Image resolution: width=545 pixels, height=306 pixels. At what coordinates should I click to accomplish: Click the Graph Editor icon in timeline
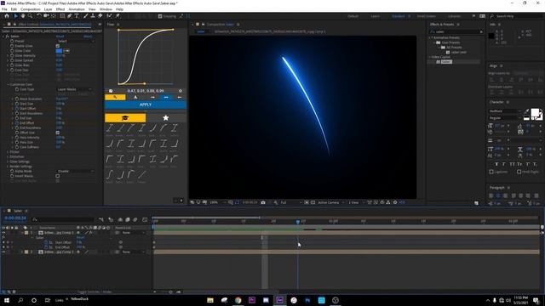tap(145, 219)
